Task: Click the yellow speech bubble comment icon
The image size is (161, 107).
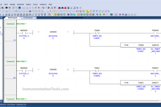Action: click(14, 8)
